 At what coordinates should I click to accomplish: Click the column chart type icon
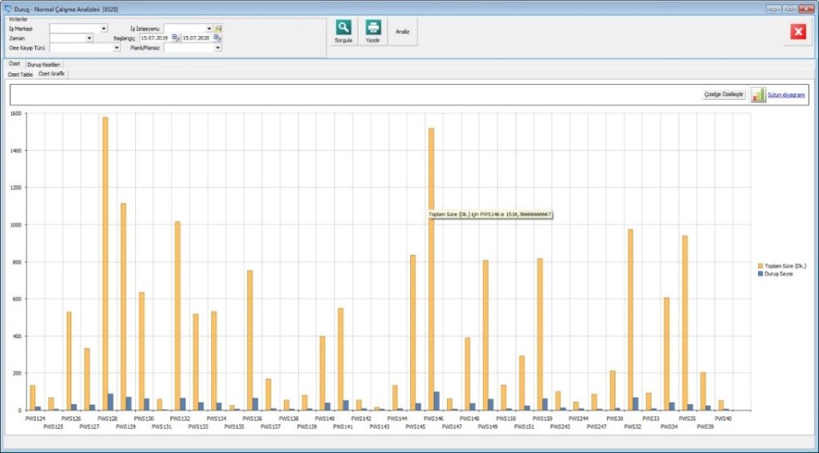click(758, 94)
